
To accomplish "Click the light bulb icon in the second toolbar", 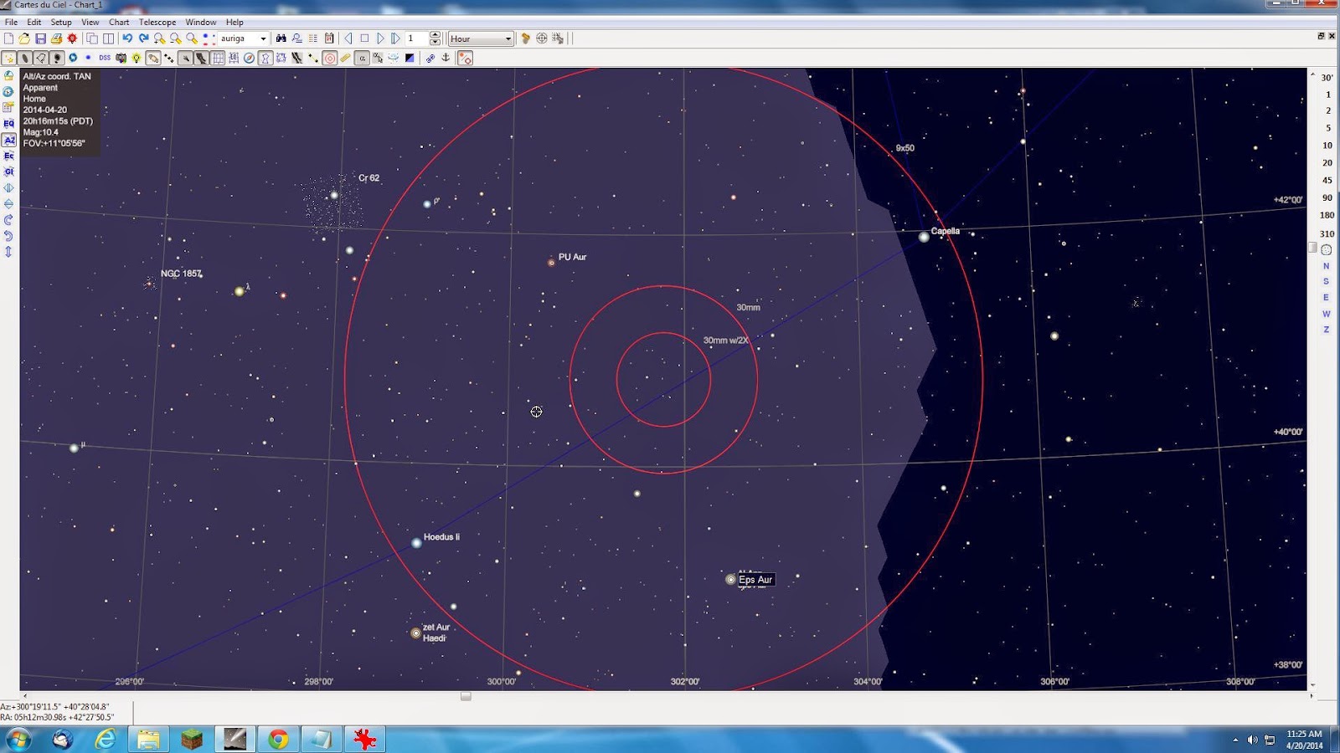I will click(137, 59).
